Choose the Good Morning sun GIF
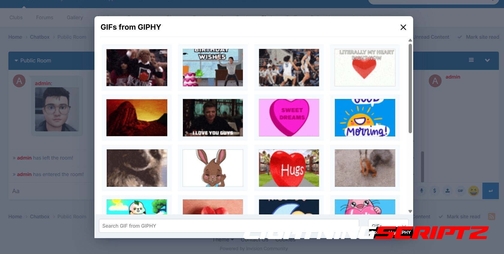 [x=365, y=118]
